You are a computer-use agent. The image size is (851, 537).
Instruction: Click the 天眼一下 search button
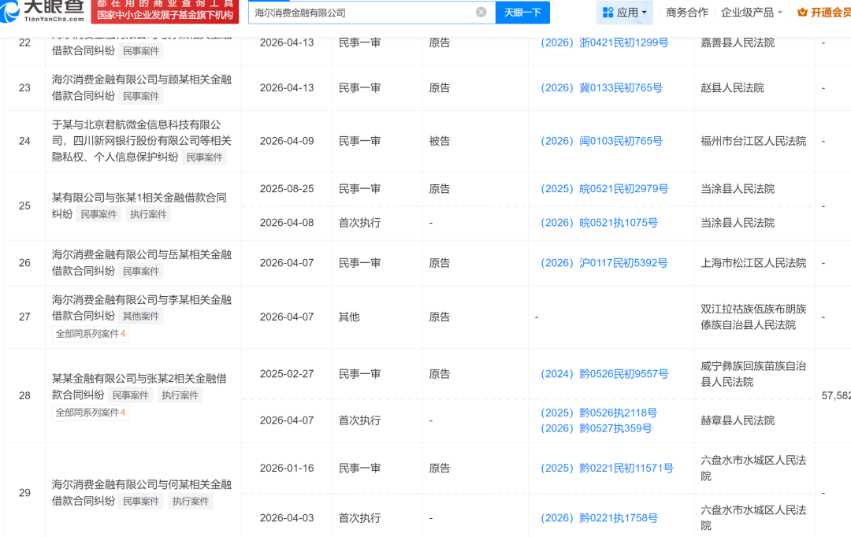(522, 13)
